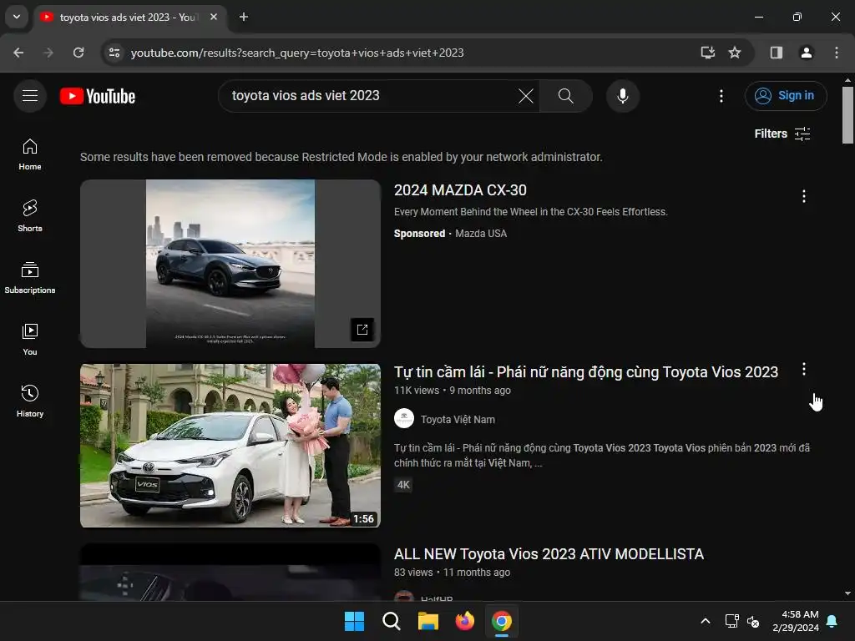
Task: Open File Explorer from the taskbar
Action: coord(428,621)
